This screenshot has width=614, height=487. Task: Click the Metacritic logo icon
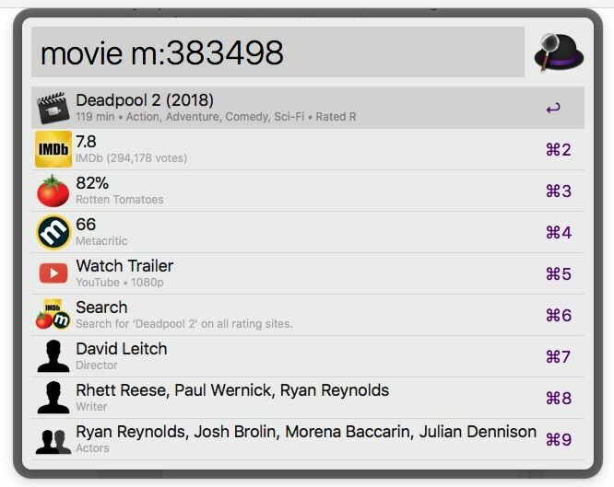53,232
